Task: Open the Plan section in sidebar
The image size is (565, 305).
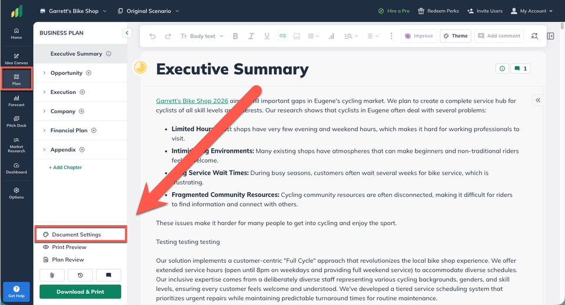Action: pyautogui.click(x=16, y=79)
